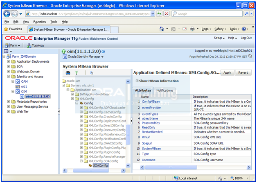Select the oim(11.1.1.3.0) tree node

click(38, 97)
